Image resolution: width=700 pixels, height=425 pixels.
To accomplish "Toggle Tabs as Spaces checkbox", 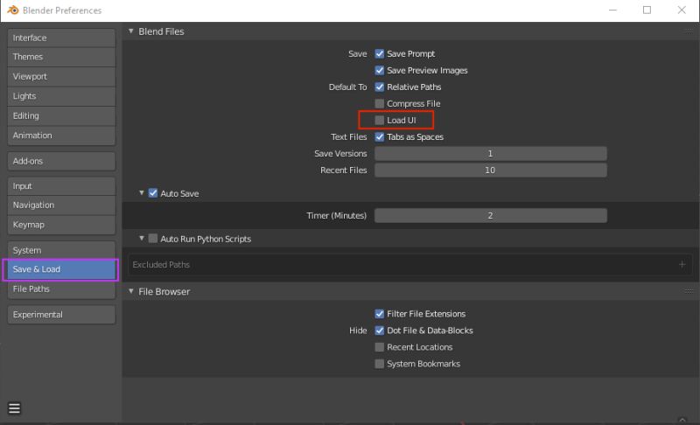I will click(380, 137).
